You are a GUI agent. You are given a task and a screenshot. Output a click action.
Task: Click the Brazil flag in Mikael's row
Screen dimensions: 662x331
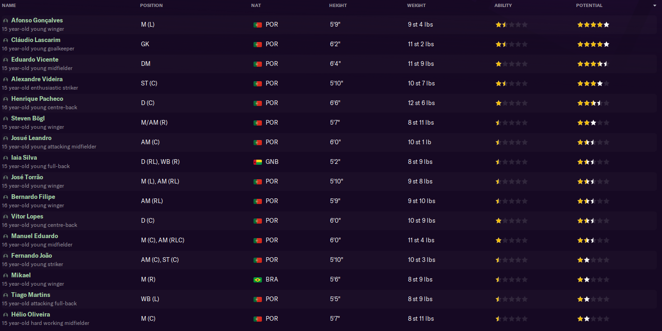(257, 280)
